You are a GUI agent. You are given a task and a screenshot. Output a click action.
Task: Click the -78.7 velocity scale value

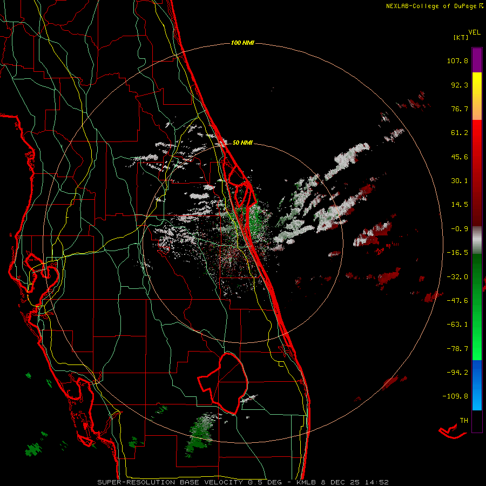pos(457,349)
